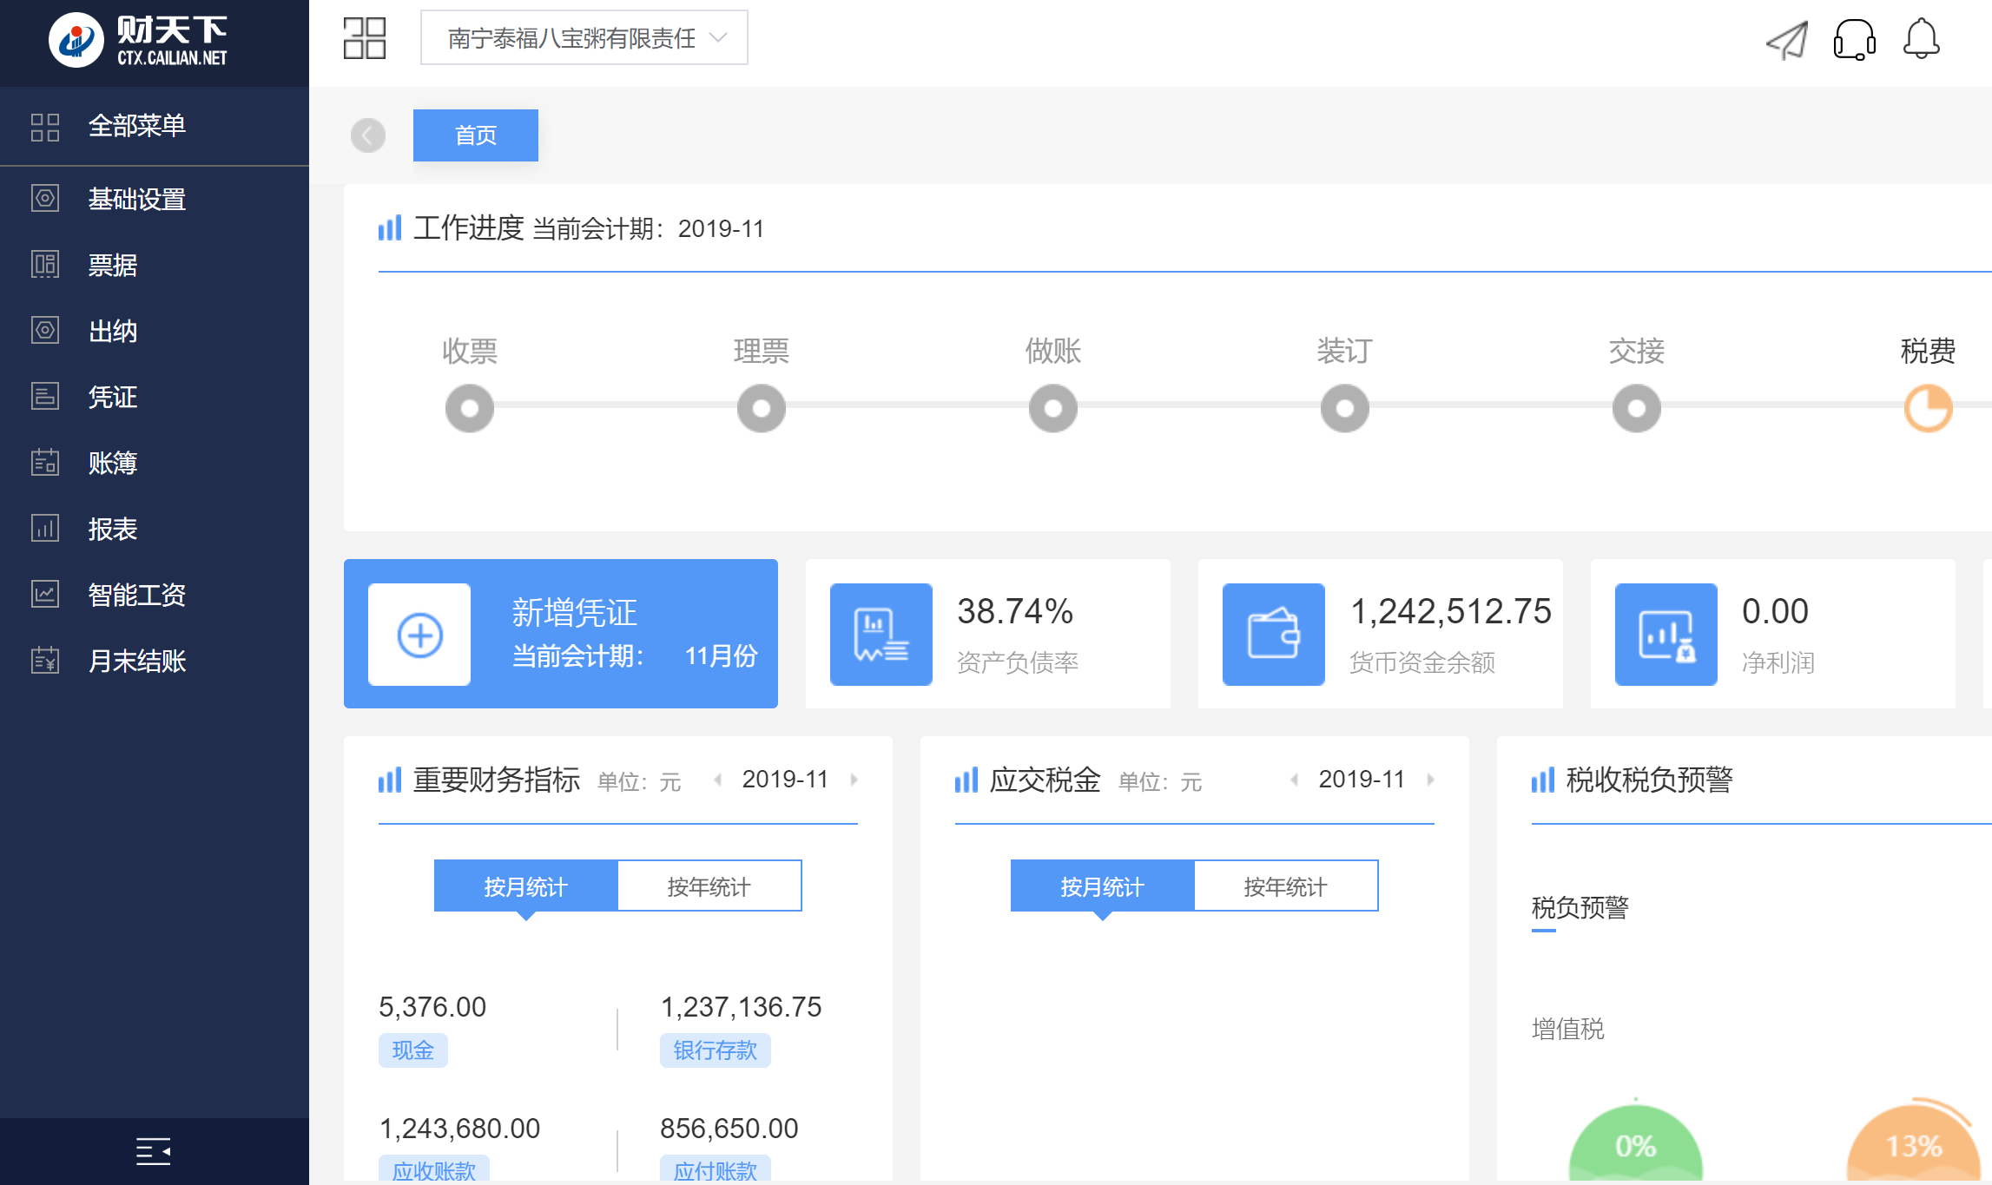Open the notification bell

coord(1921,40)
